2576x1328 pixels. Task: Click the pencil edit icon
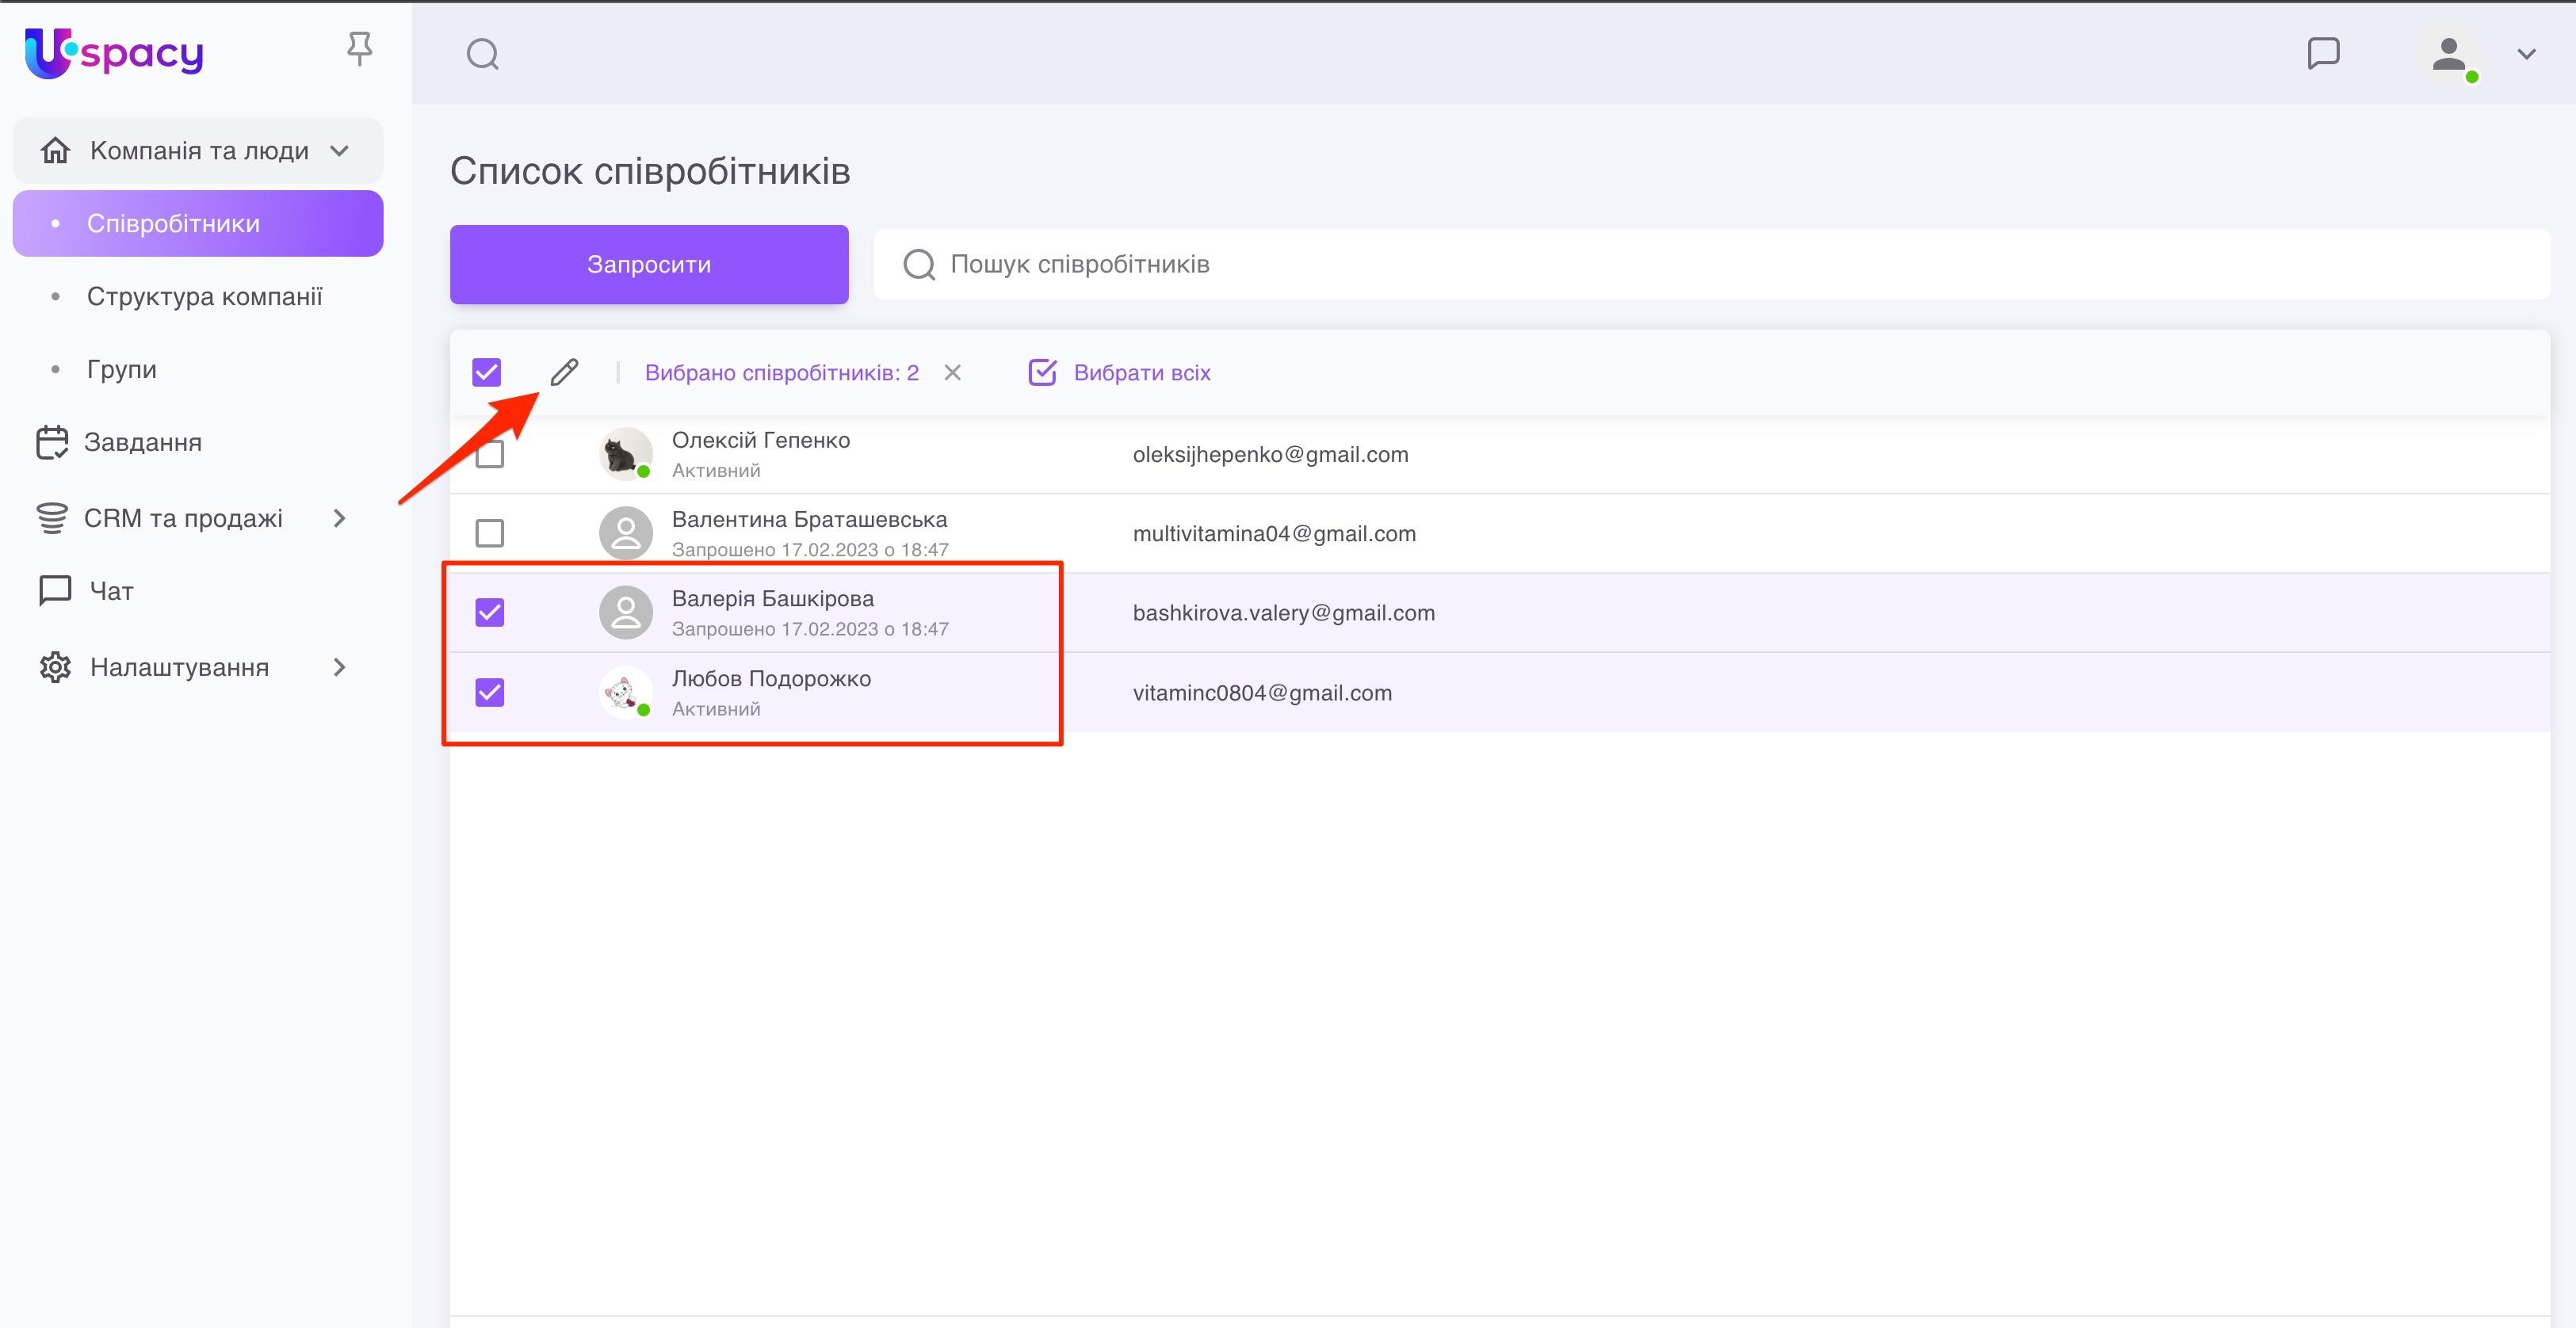[564, 372]
